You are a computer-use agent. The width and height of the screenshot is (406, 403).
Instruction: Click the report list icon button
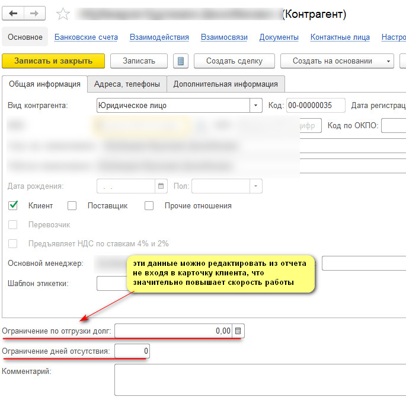tap(180, 61)
